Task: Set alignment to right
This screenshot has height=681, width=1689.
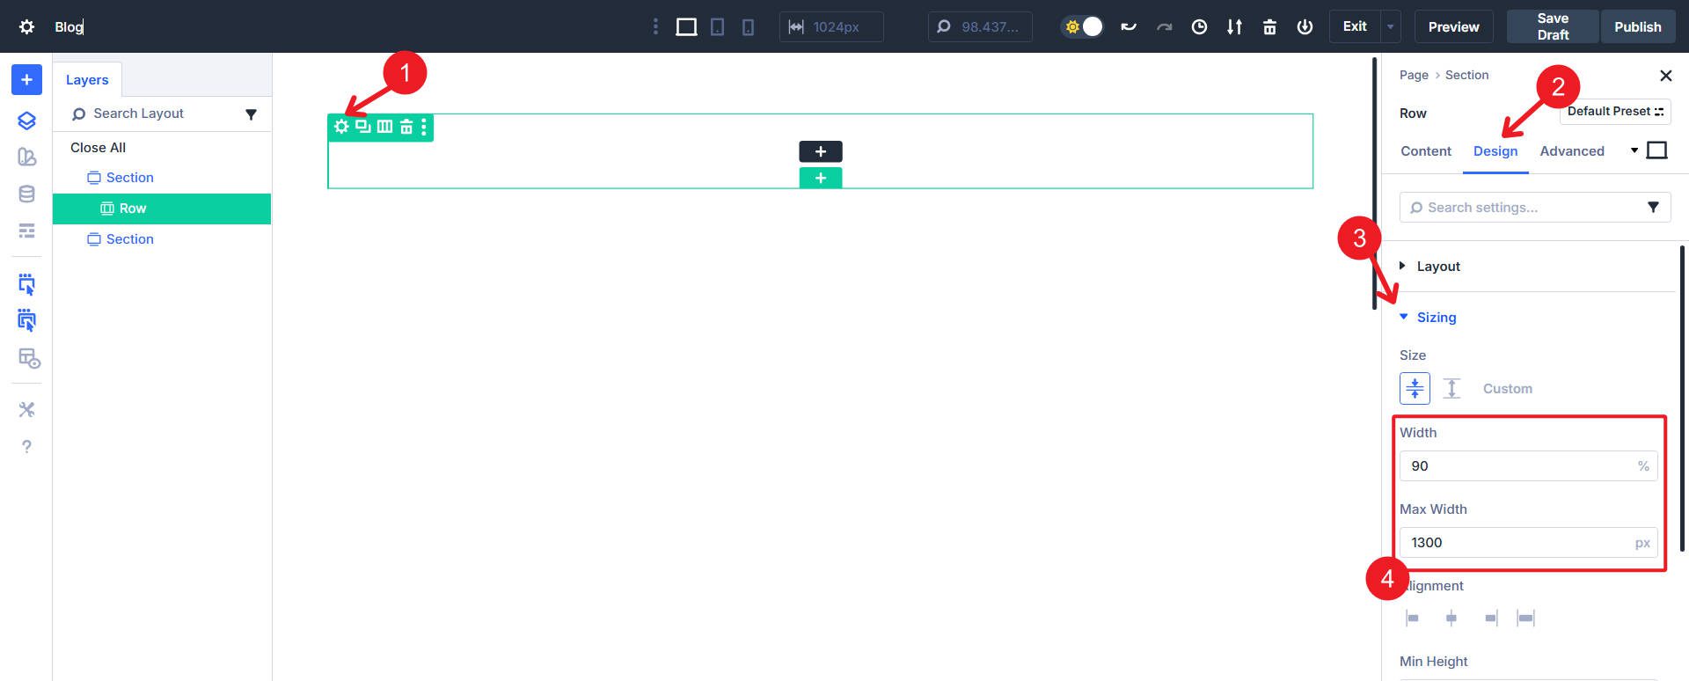Action: 1490,619
